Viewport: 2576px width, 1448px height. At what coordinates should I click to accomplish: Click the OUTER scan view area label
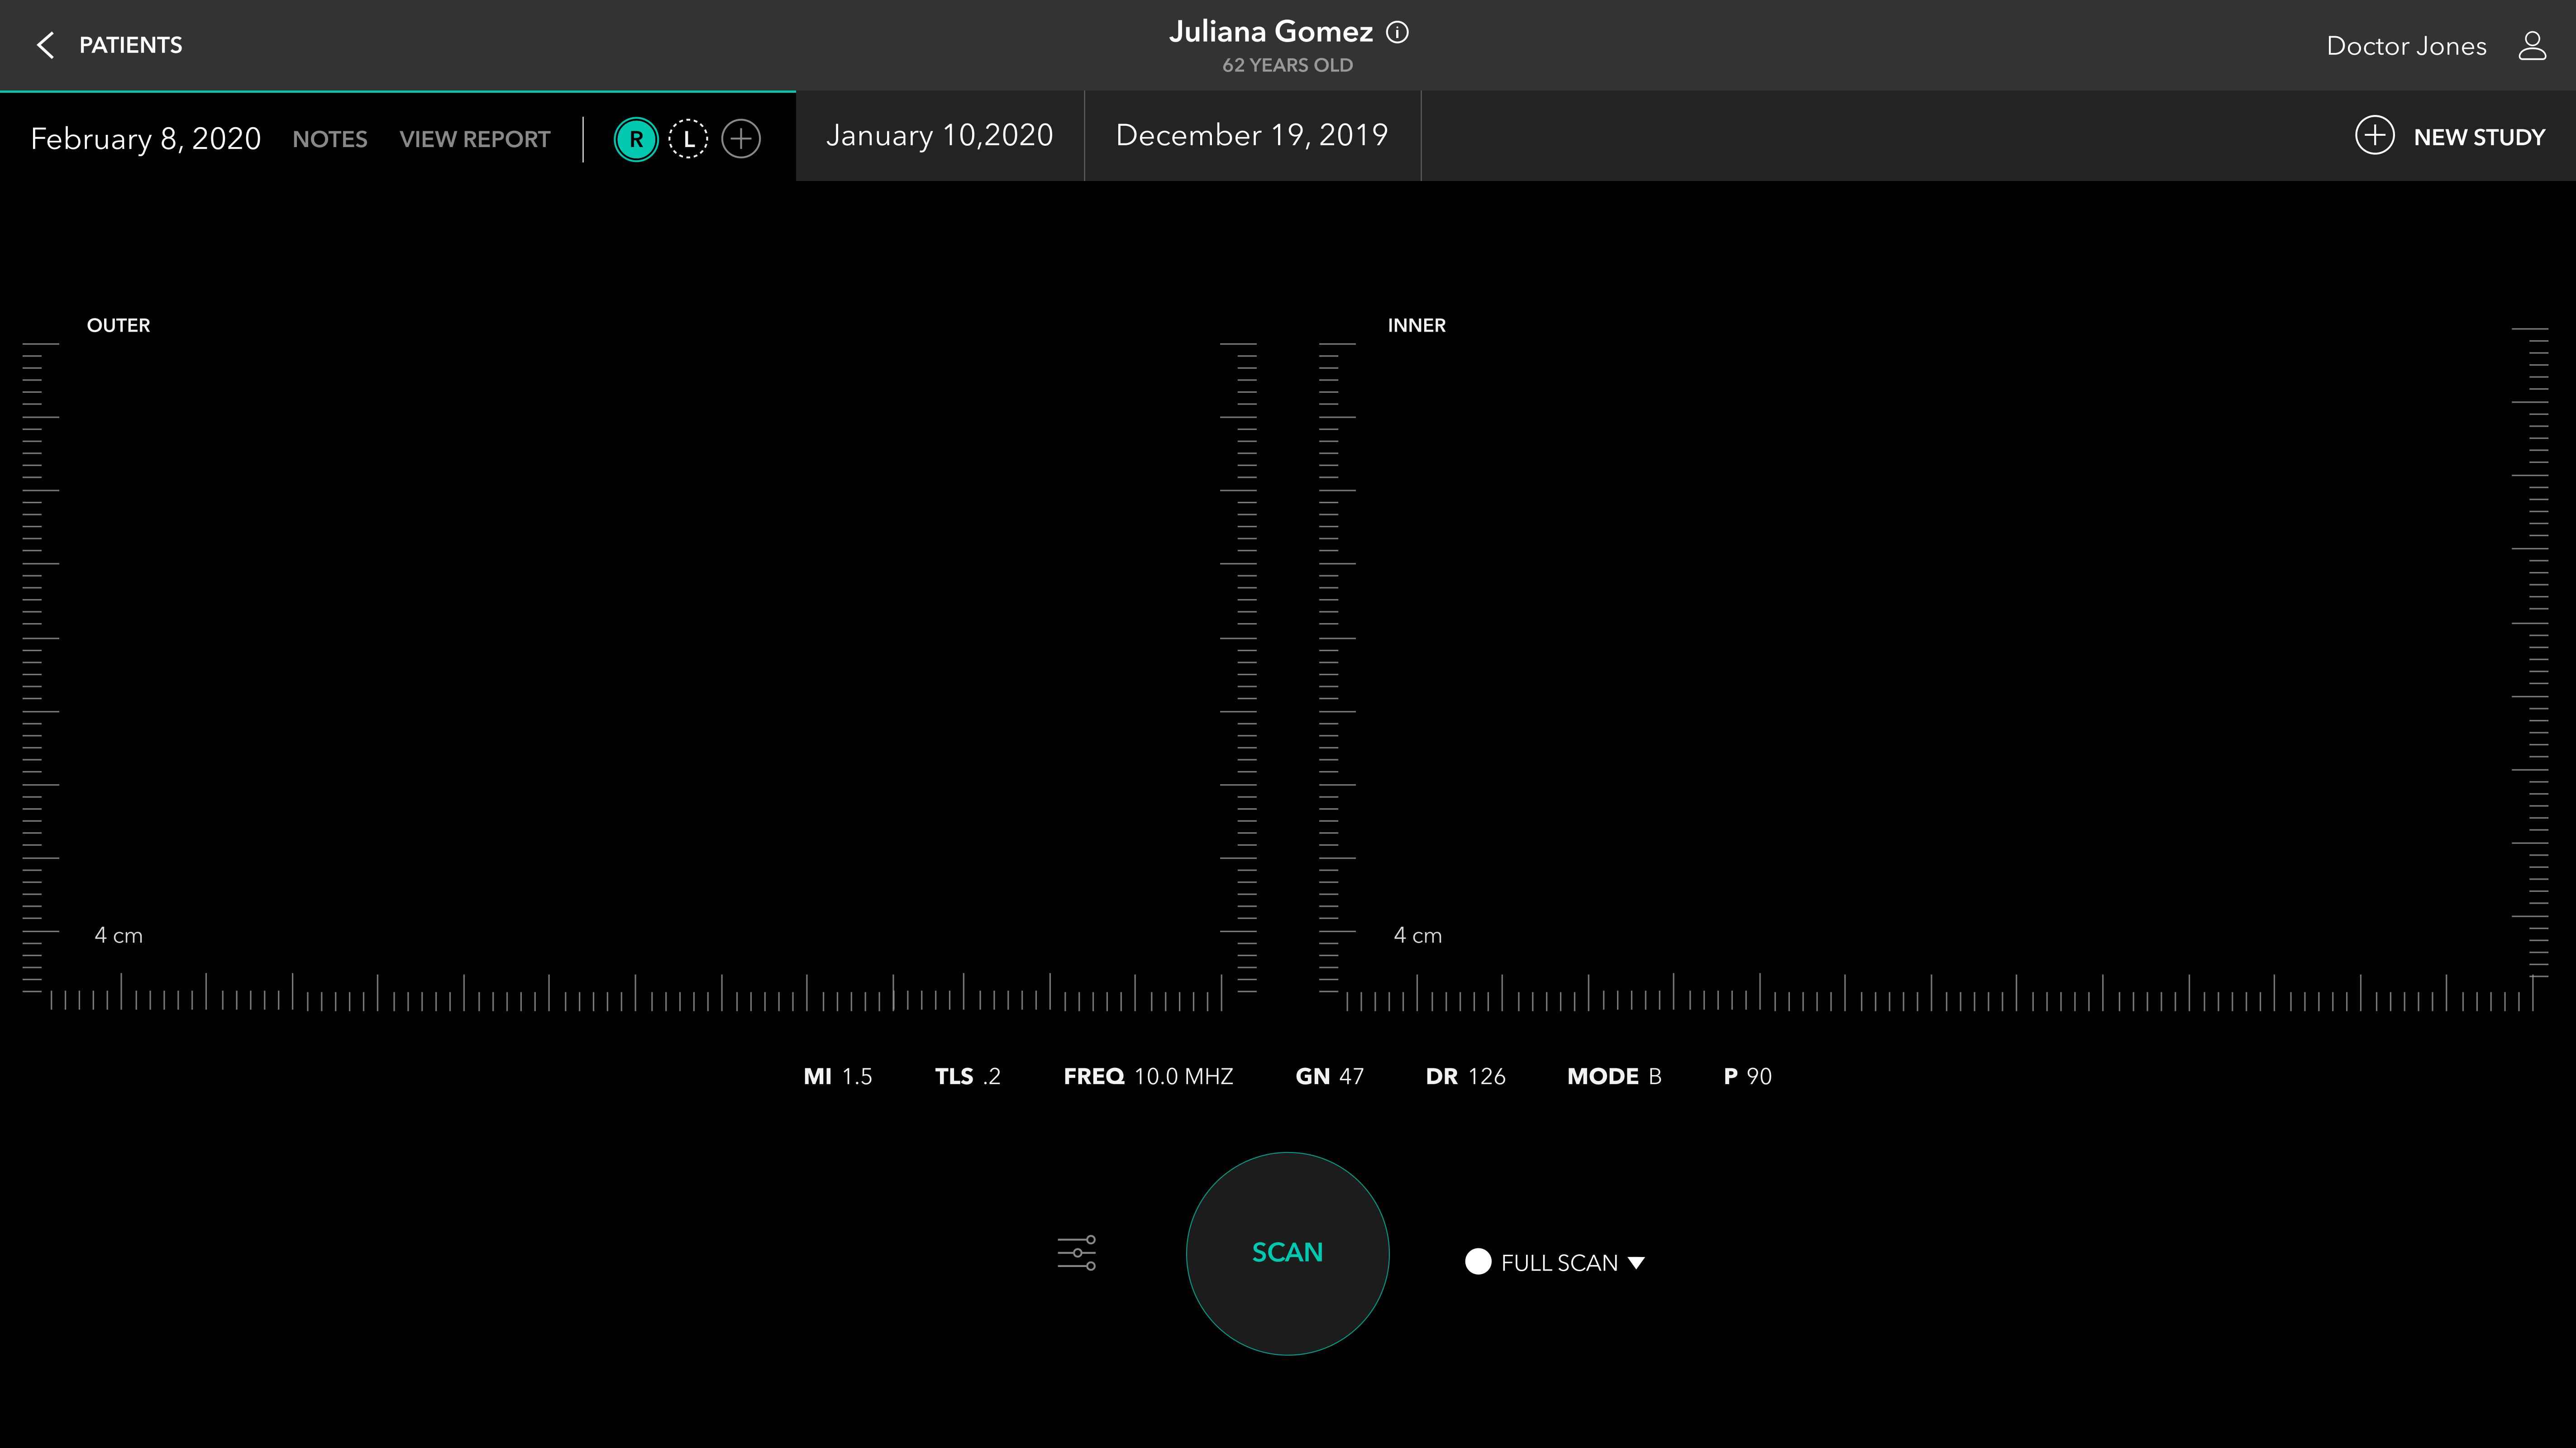[x=118, y=325]
